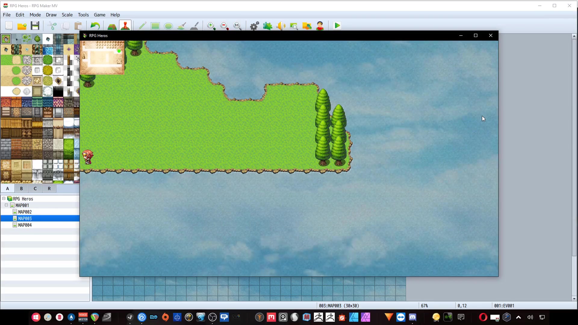578x325 pixels.
Task: Switch to Map mode icon
Action: pyautogui.click(x=112, y=26)
